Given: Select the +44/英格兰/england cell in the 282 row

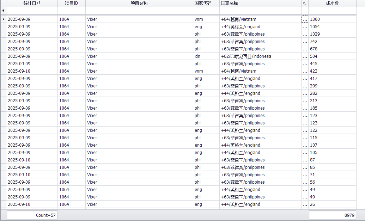Looking at the screenshot, I should click(x=260, y=93).
